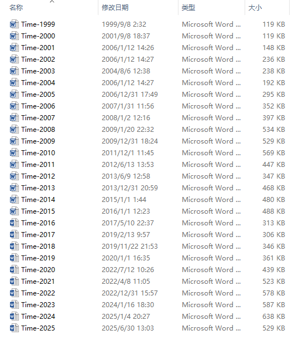Click the Word icon beside Time-2023
Viewport: 303px width, 345px height.
click(x=14, y=305)
